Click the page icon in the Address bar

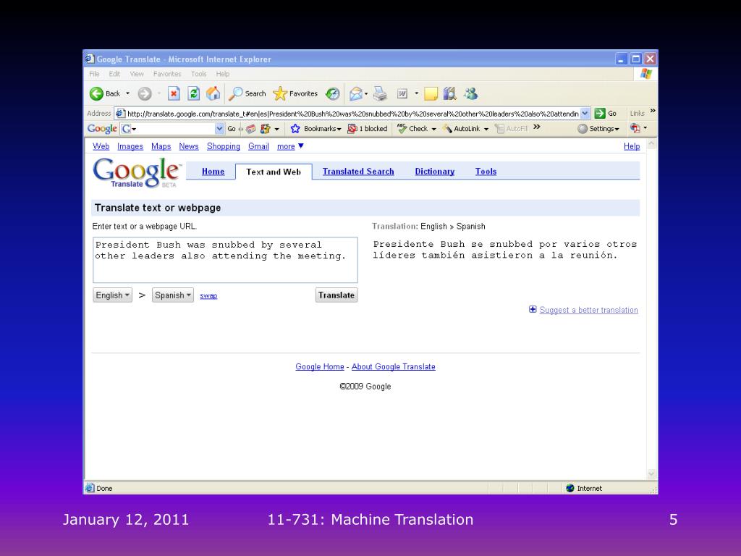[x=120, y=114]
